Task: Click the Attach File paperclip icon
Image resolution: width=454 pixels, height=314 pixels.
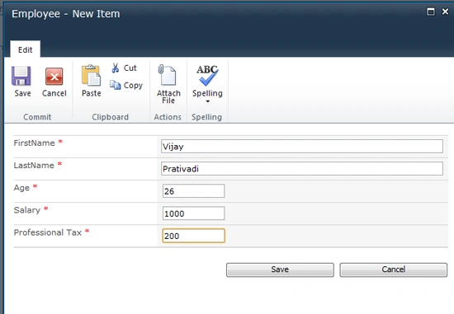Action: (x=167, y=75)
